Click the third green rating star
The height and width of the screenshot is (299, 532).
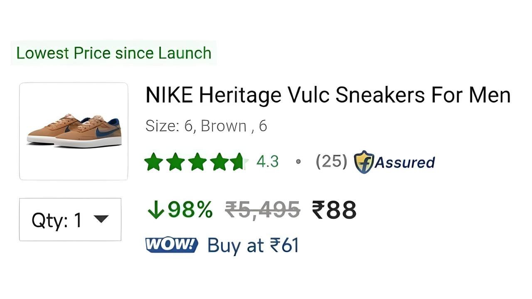pos(197,162)
